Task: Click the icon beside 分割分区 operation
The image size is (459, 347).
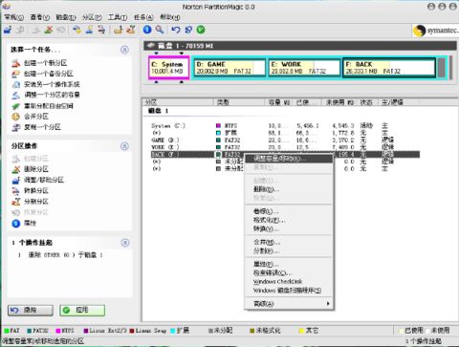Action: (x=16, y=202)
